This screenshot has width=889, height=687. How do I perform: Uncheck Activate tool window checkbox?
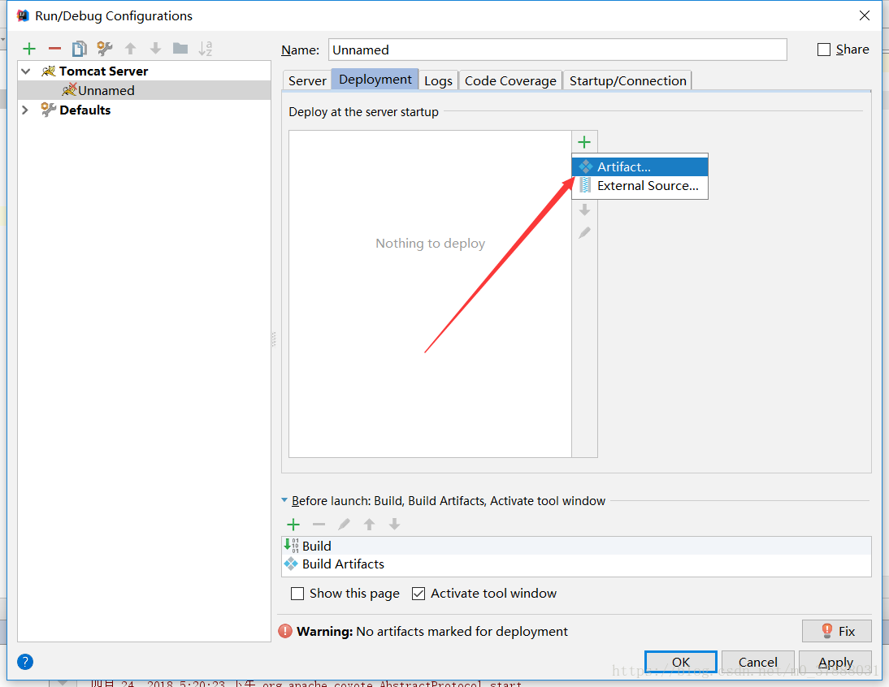tap(418, 594)
